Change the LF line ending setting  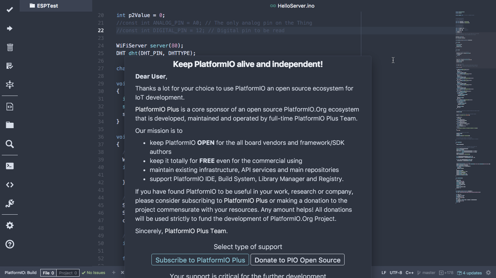point(384,273)
